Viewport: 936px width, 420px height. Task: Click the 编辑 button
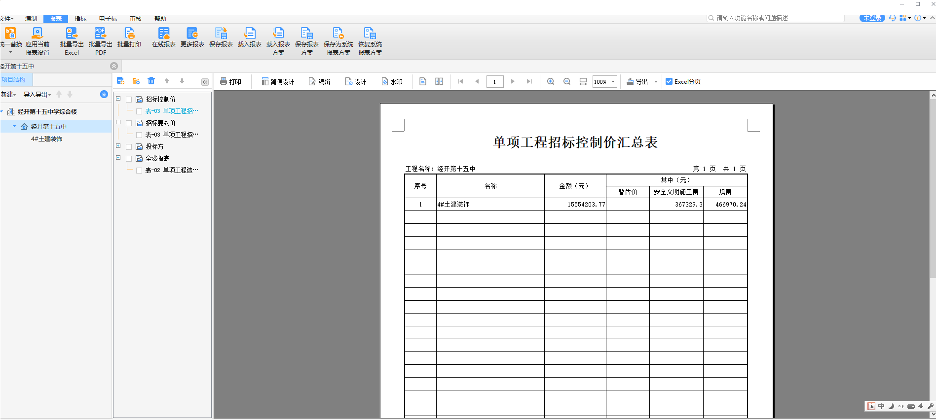click(320, 81)
